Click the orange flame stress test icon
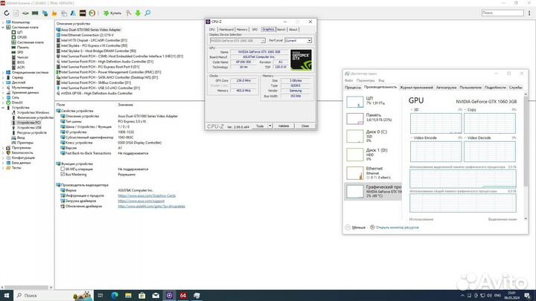 click(54, 13)
